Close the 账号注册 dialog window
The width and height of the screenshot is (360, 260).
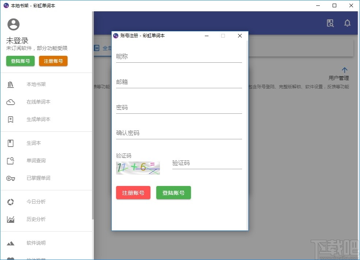pyautogui.click(x=240, y=36)
